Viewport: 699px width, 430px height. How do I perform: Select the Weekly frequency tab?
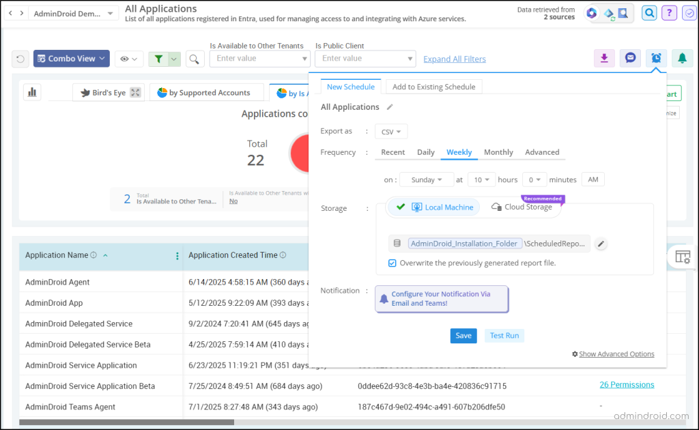point(459,152)
